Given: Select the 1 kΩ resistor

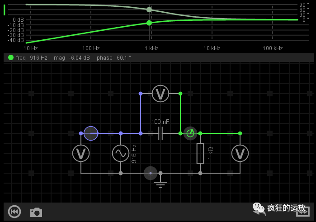Looking at the screenshot, I should (200, 153).
